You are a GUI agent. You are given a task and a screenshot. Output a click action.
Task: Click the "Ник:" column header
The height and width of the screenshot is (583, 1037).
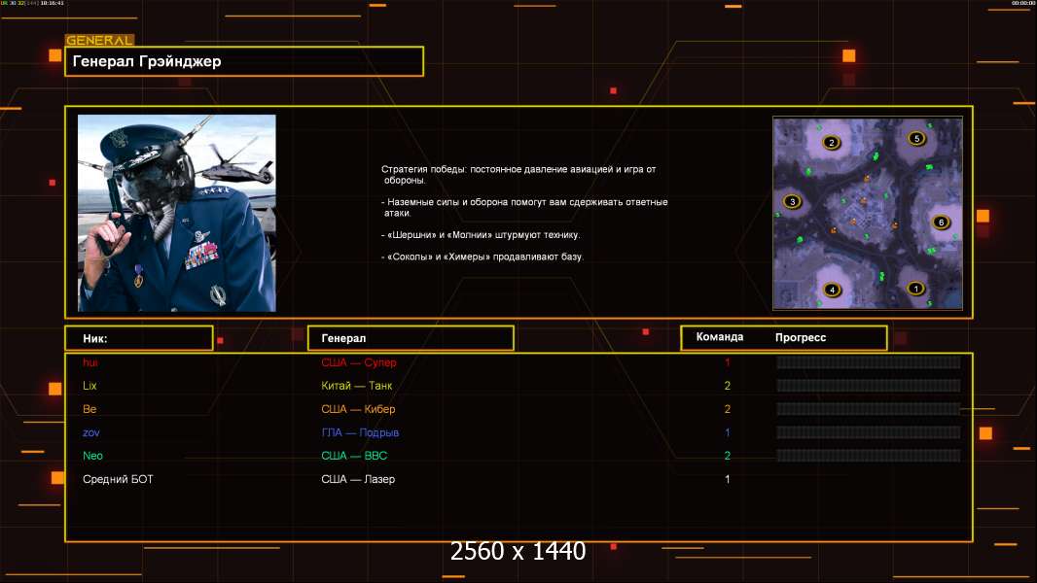(x=138, y=338)
